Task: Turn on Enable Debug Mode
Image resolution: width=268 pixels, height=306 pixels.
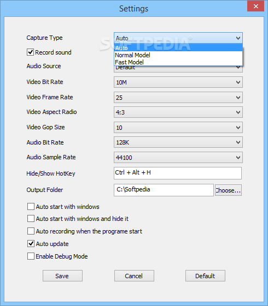Action: (31, 256)
